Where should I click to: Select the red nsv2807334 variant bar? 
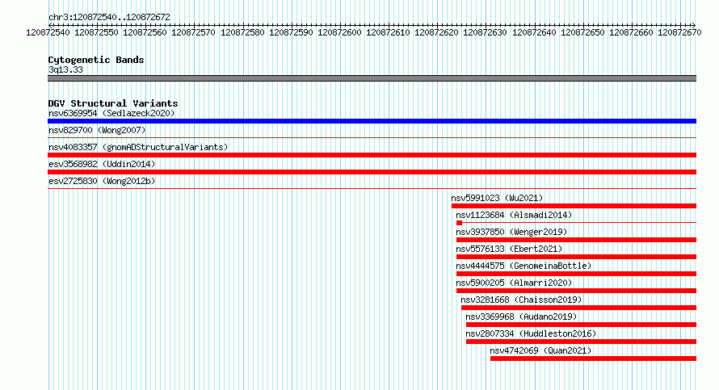coord(581,342)
